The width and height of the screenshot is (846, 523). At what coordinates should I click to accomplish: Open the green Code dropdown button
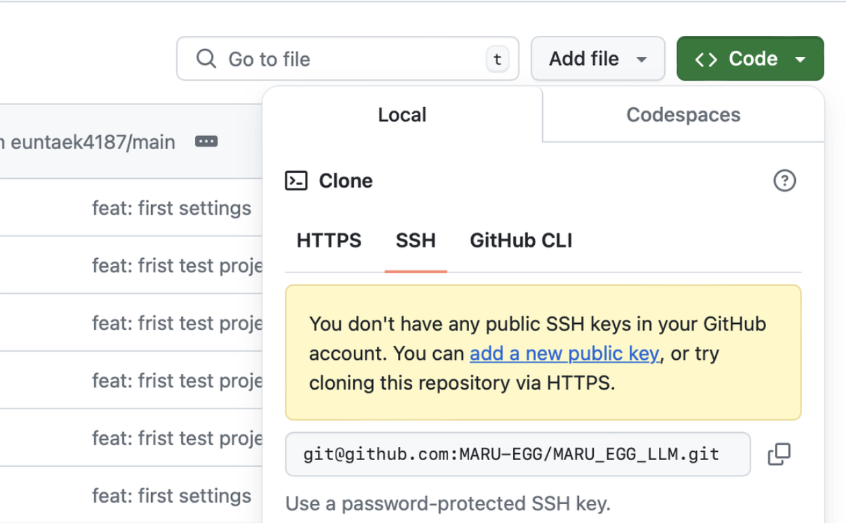coord(750,59)
